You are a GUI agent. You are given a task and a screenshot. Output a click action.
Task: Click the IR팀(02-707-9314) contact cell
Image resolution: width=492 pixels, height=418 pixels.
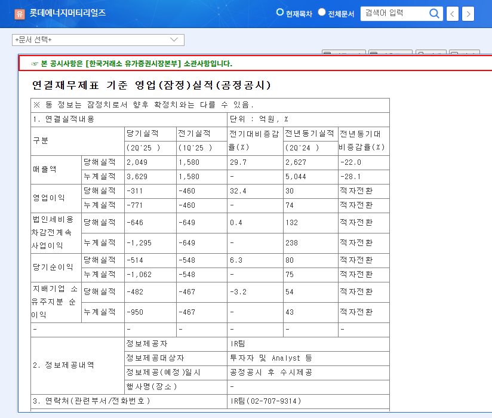pos(265,400)
